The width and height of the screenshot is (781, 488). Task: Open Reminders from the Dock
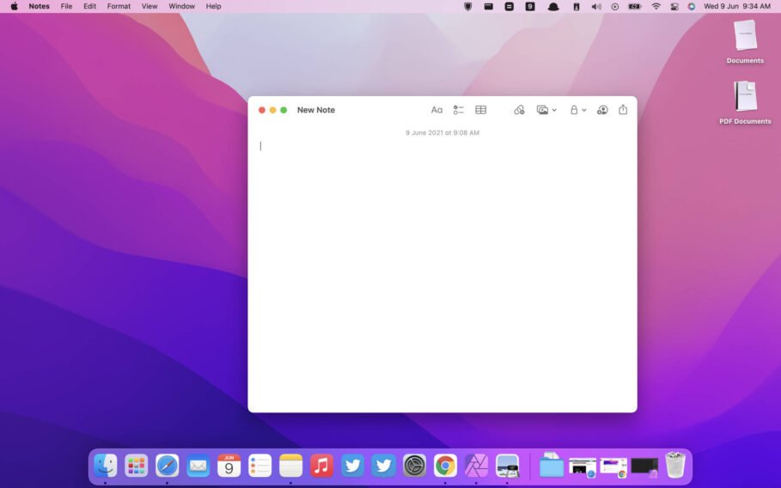pyautogui.click(x=259, y=466)
